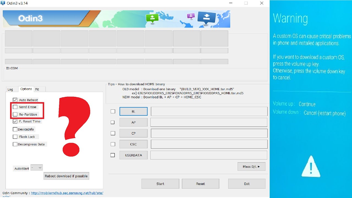
Task: Maximize the Odin3 window
Action: coord(246,3)
